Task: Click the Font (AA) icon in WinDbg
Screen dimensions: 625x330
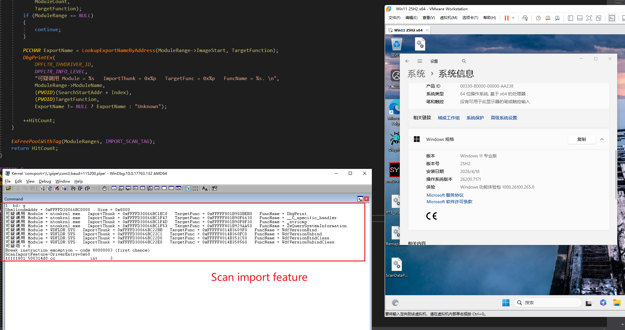Action: pos(205,188)
